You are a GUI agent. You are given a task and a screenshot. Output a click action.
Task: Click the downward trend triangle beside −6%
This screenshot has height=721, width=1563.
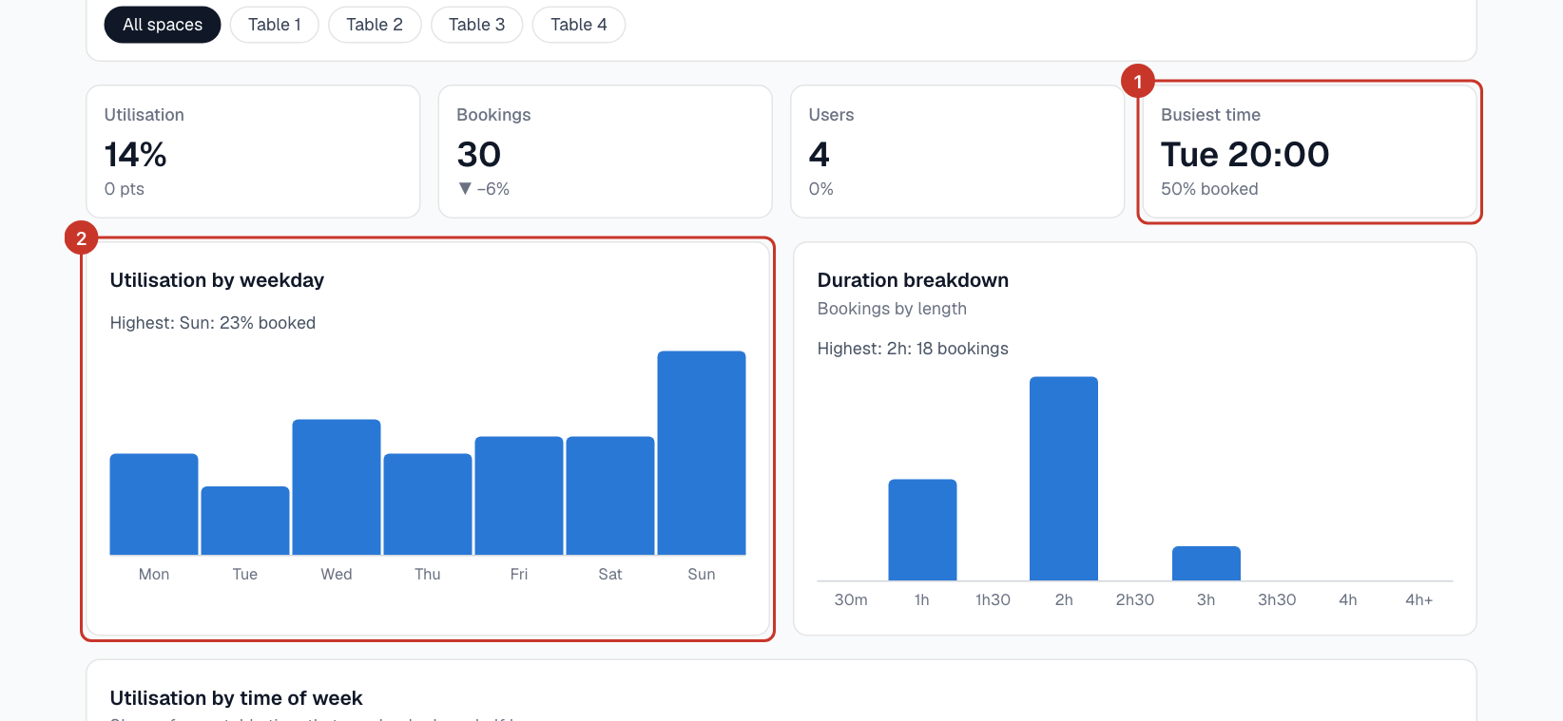pos(465,189)
